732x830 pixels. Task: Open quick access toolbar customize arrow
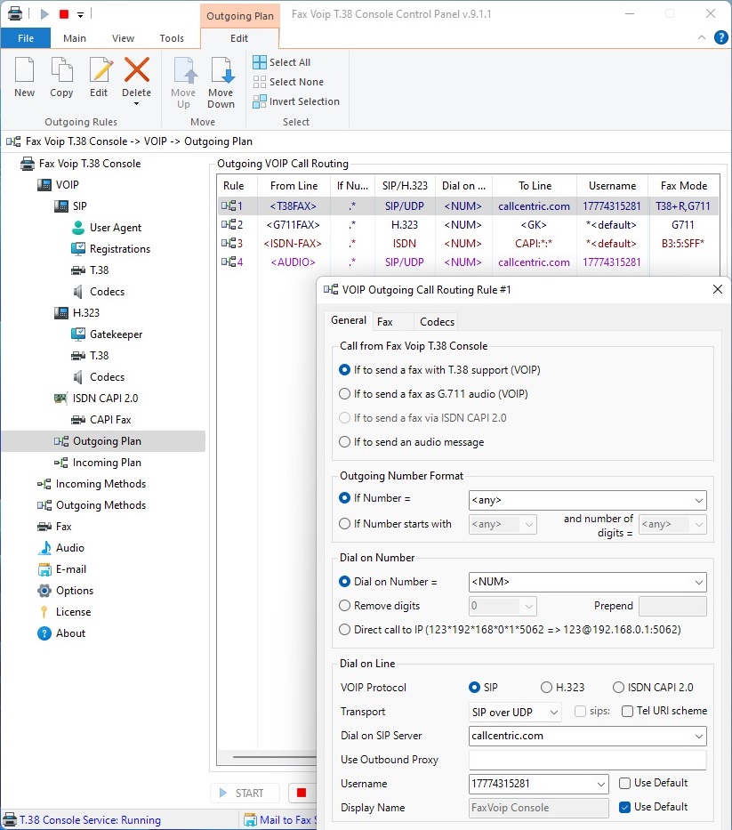pyautogui.click(x=80, y=15)
